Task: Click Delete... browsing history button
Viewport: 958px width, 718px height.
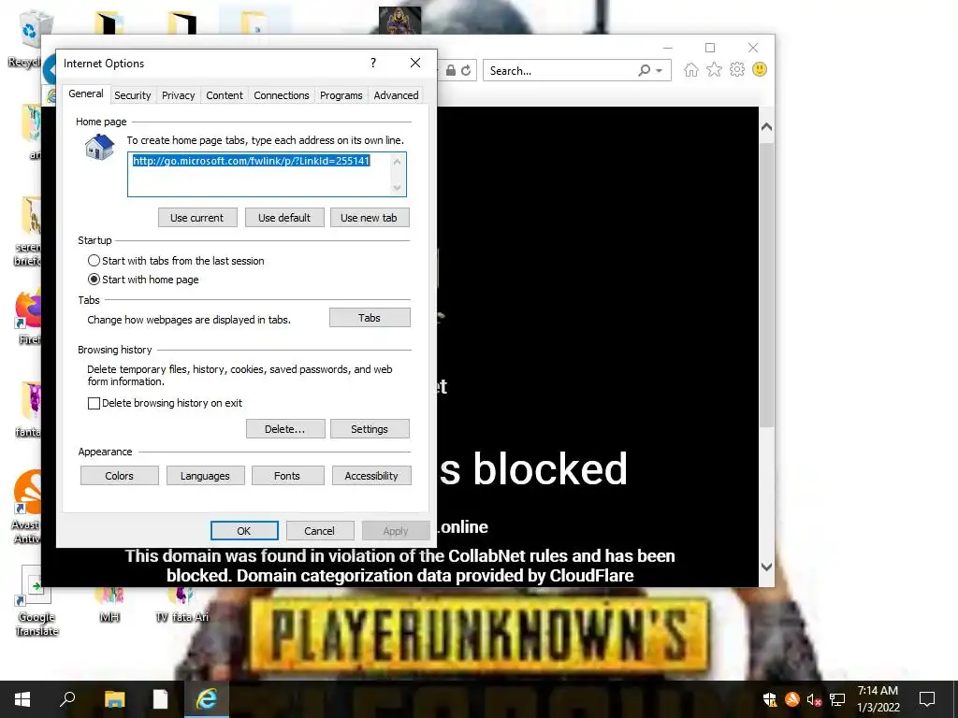Action: [284, 429]
